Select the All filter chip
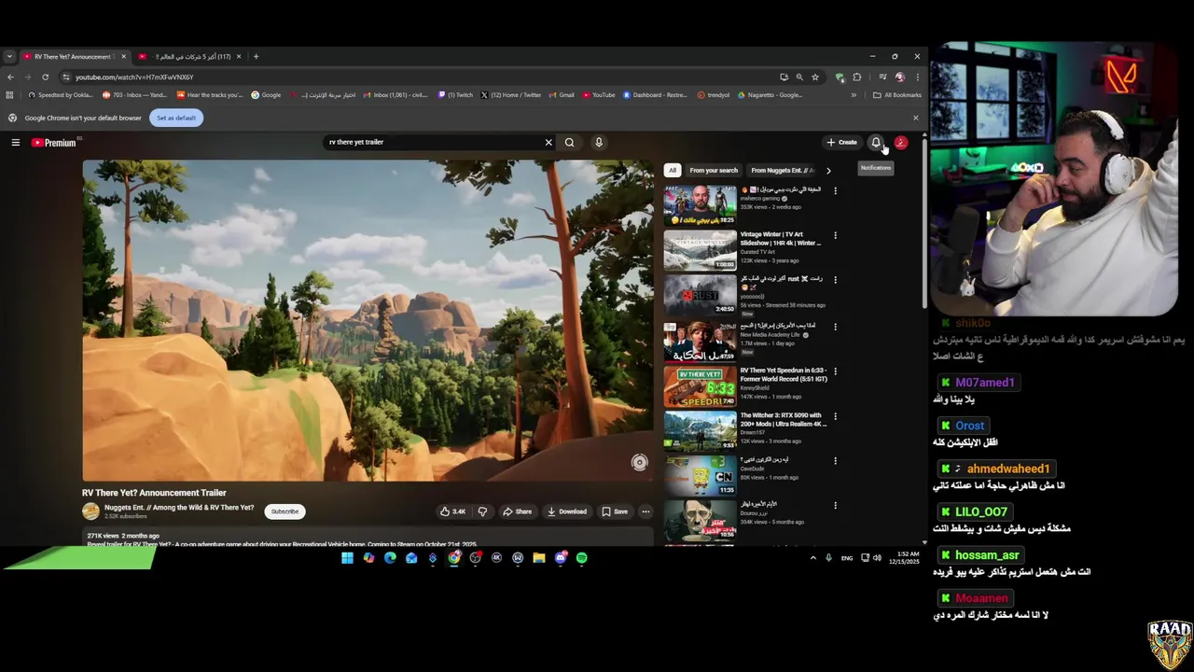 coord(673,171)
